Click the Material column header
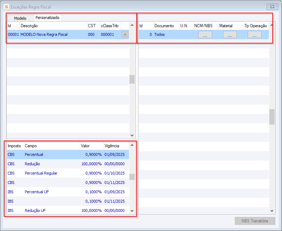This screenshot has height=231, width=282. [231, 26]
